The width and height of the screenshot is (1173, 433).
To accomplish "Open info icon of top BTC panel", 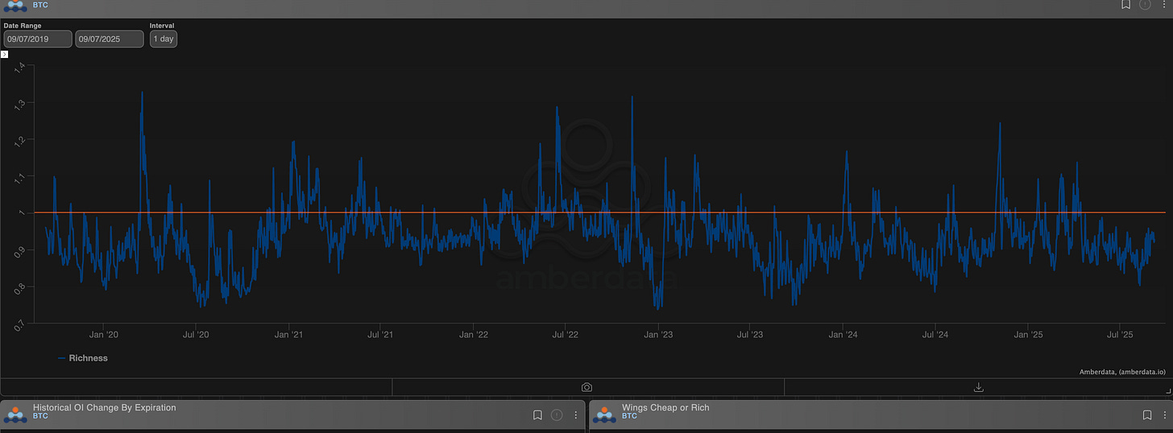I will pos(1145,4).
